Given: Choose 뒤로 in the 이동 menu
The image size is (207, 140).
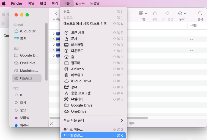Looking at the screenshot, I should [x=93, y=12].
